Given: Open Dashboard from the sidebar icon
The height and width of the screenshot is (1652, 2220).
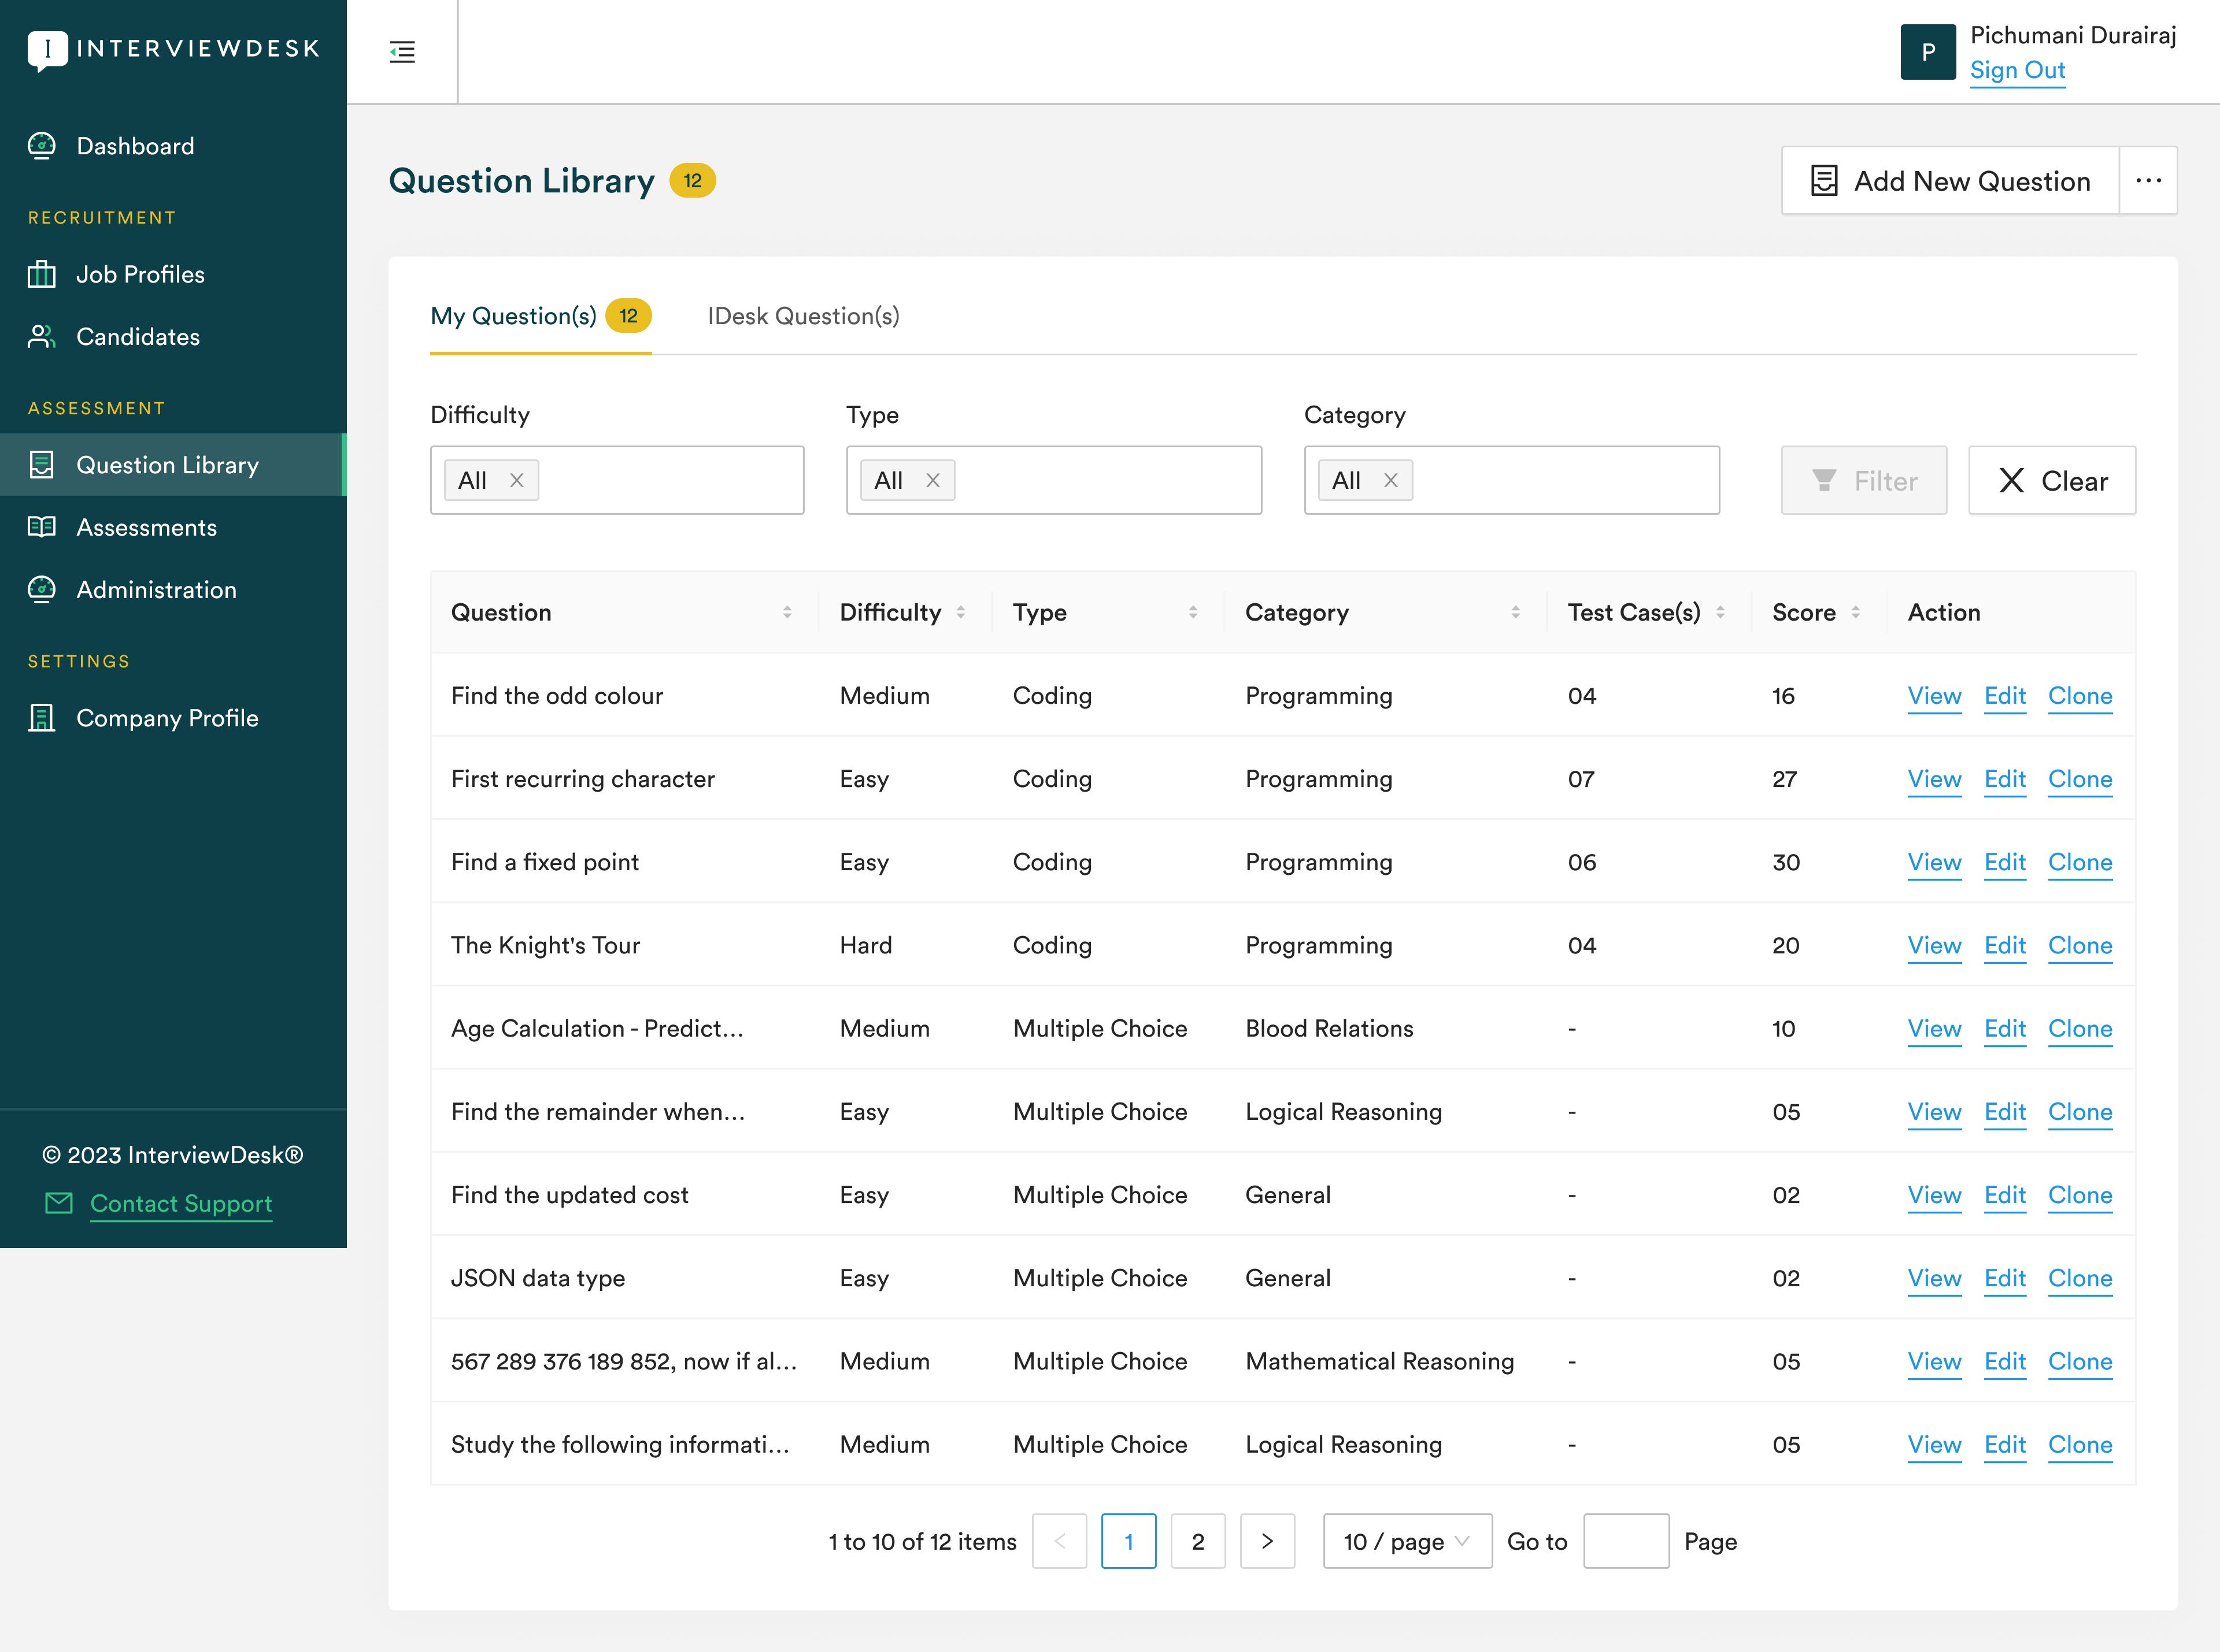Looking at the screenshot, I should click(x=41, y=145).
